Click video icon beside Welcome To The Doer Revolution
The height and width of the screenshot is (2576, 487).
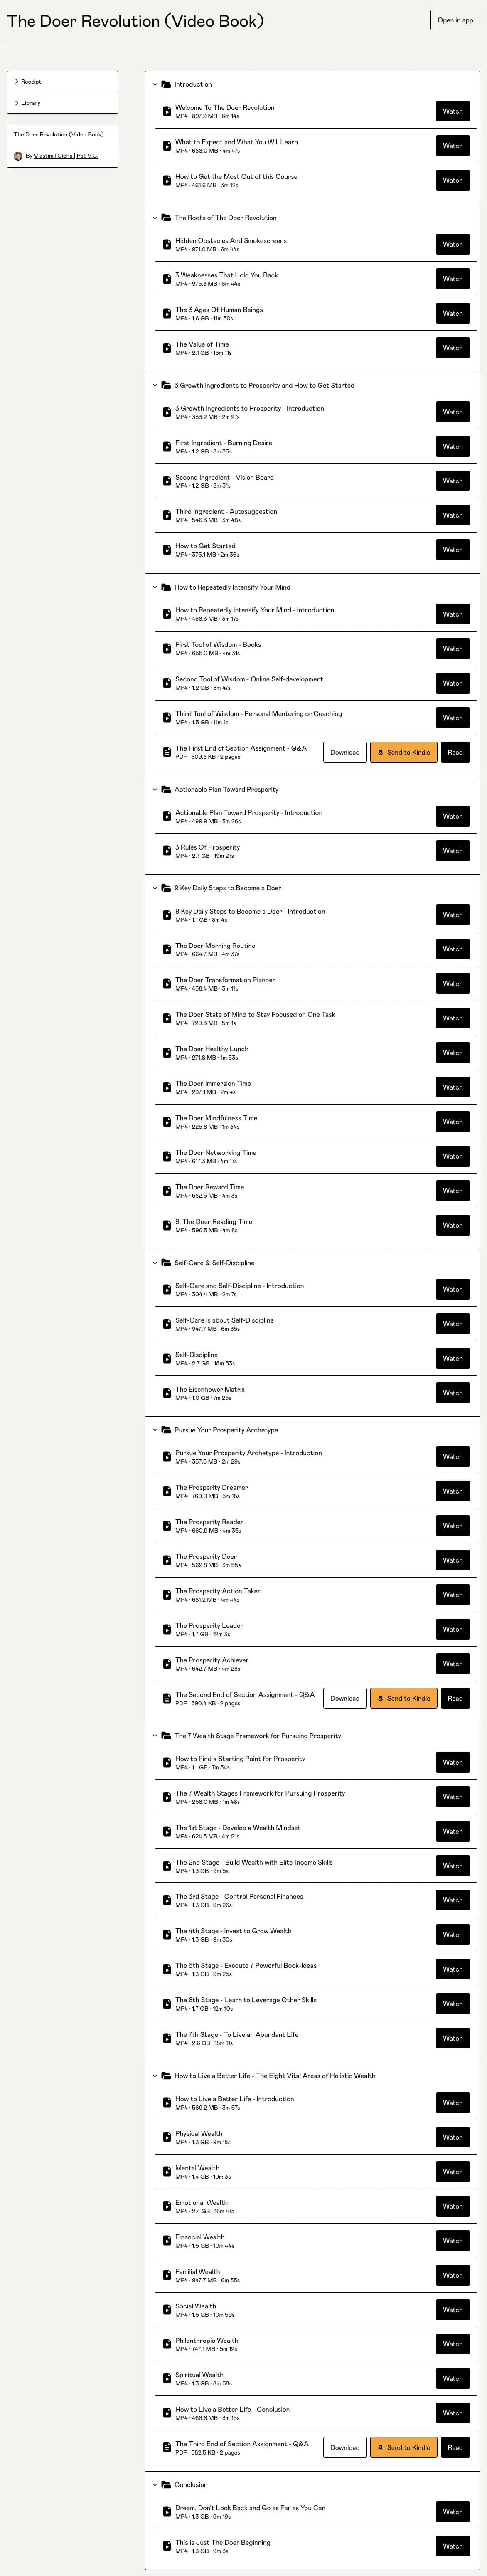tap(167, 111)
